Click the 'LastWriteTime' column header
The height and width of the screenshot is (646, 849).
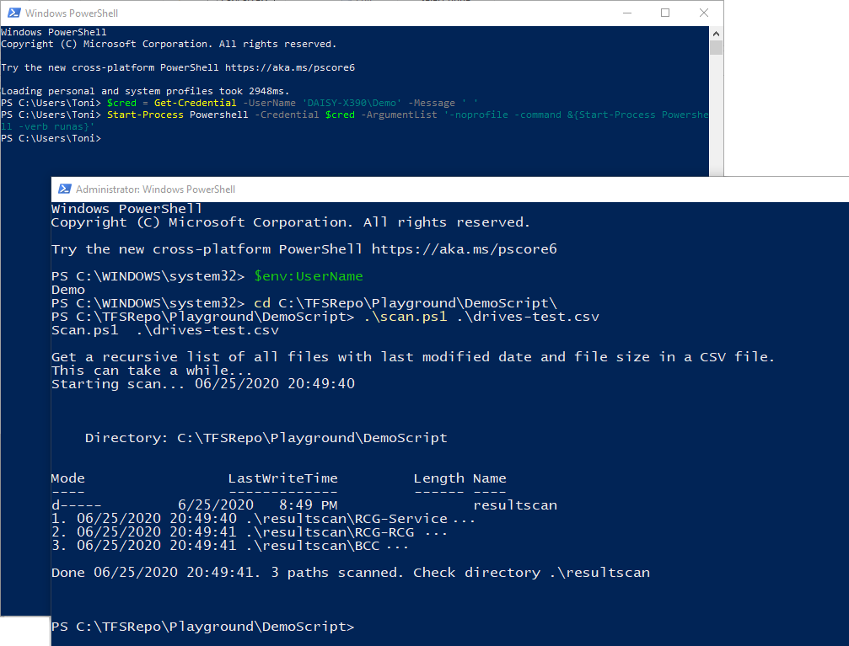point(282,478)
